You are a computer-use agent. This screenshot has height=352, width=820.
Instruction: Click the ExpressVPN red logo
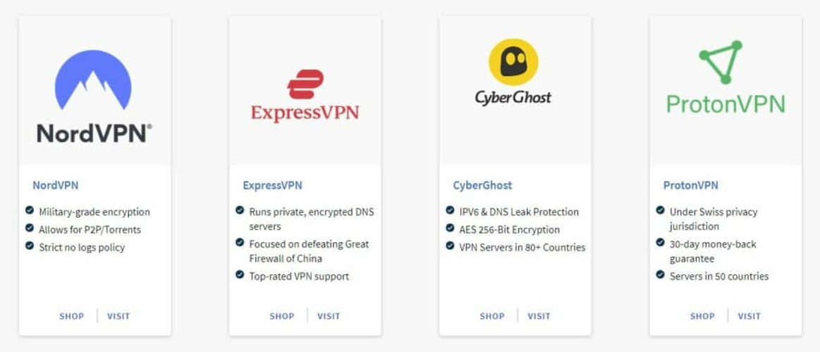[x=305, y=84]
